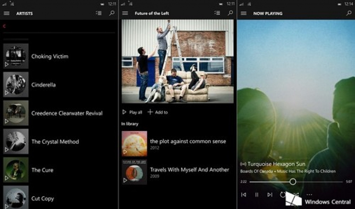This screenshot has height=209, width=355.
Task: Play Cinderella via thumbnail play icon
Action: (x=7, y=93)
